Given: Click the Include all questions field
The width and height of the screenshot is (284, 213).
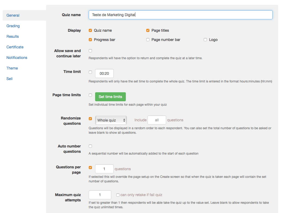Looking at the screenshot, I should click(157, 120).
